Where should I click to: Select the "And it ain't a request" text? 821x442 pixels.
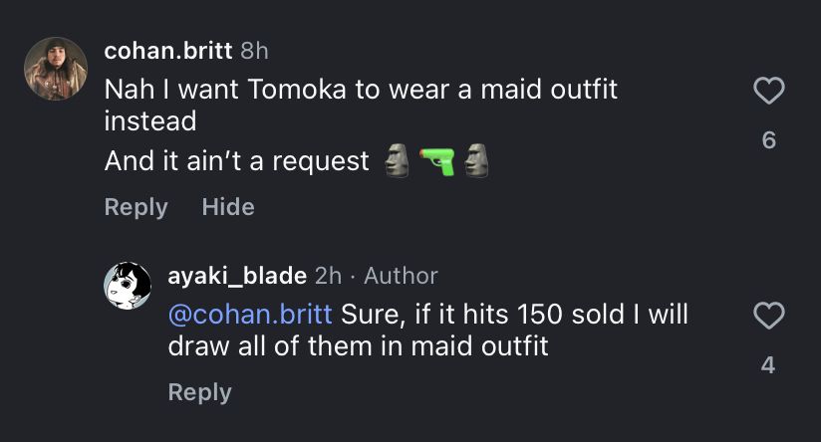coord(237,160)
